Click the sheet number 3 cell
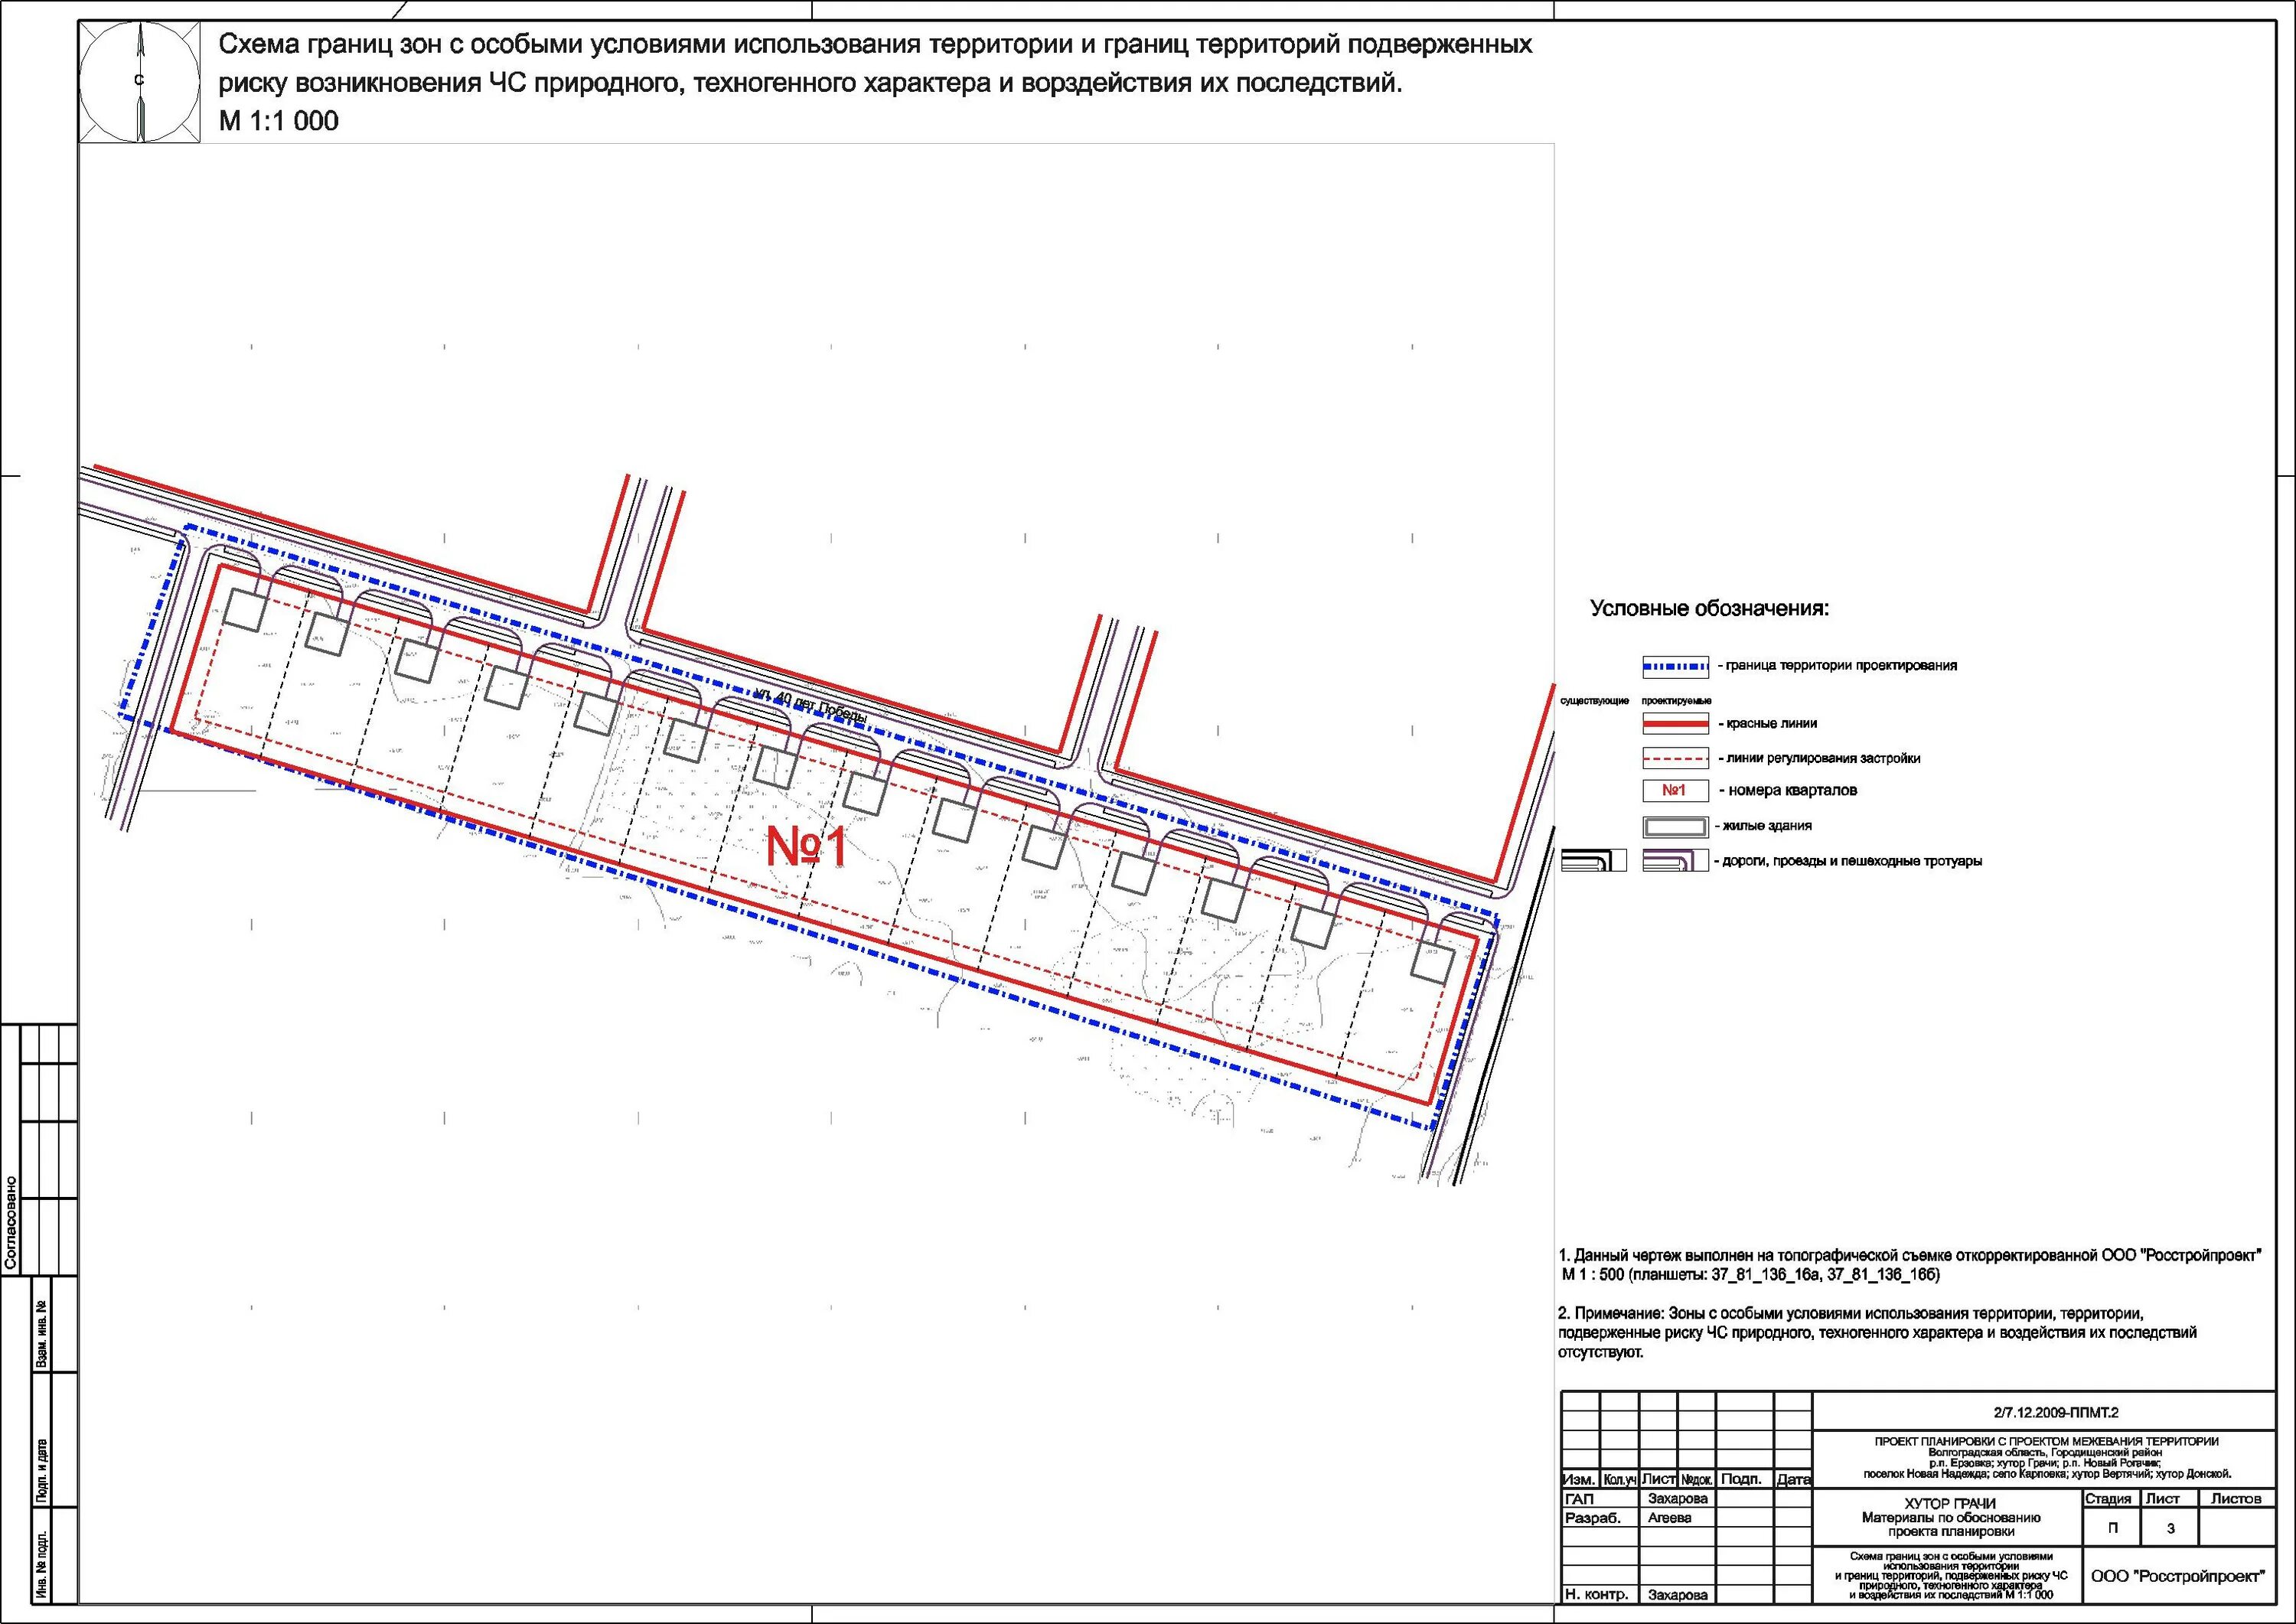This screenshot has height=1624, width=2296. coord(2170,1528)
